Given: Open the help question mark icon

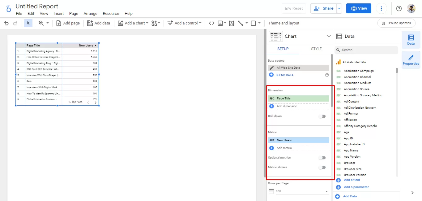Looking at the screenshot, I should click(x=399, y=9).
